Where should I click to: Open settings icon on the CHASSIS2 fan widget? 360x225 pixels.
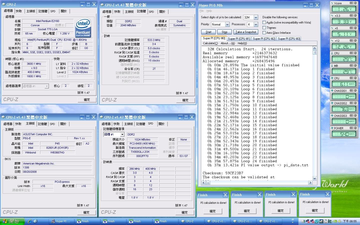point(351,103)
